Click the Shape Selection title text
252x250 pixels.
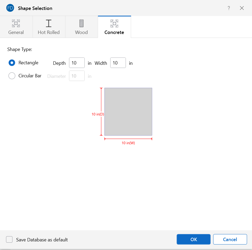tap(35, 8)
